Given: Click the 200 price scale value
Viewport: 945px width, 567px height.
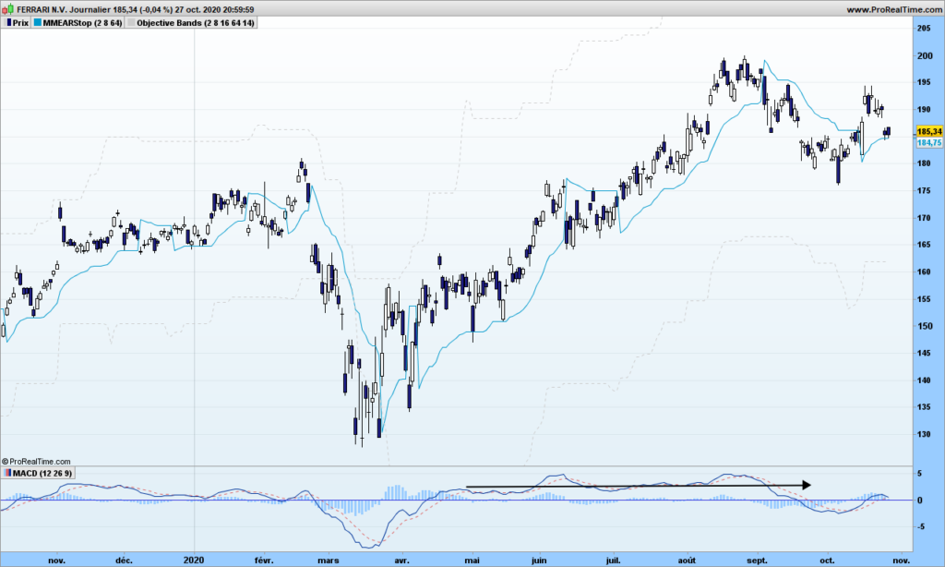Looking at the screenshot, I should point(923,56).
